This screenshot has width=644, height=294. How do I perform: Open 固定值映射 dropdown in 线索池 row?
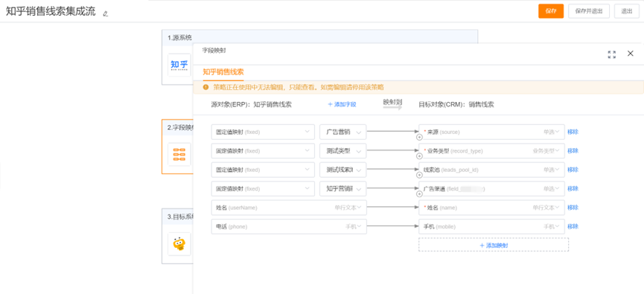[263, 170]
